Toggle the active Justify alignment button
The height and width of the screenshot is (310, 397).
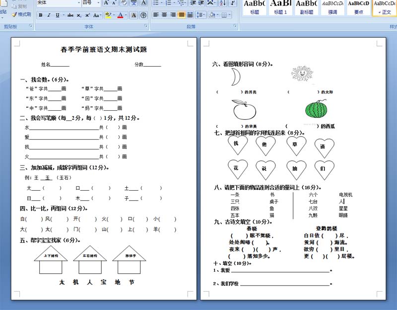(x=182, y=15)
